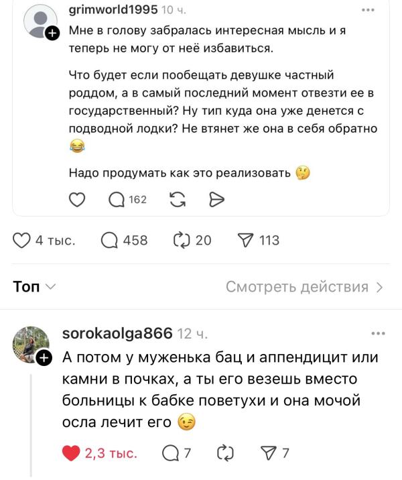This screenshot has width=402, height=480.
Task: Open Смотреть действия link
Action: click(x=304, y=287)
